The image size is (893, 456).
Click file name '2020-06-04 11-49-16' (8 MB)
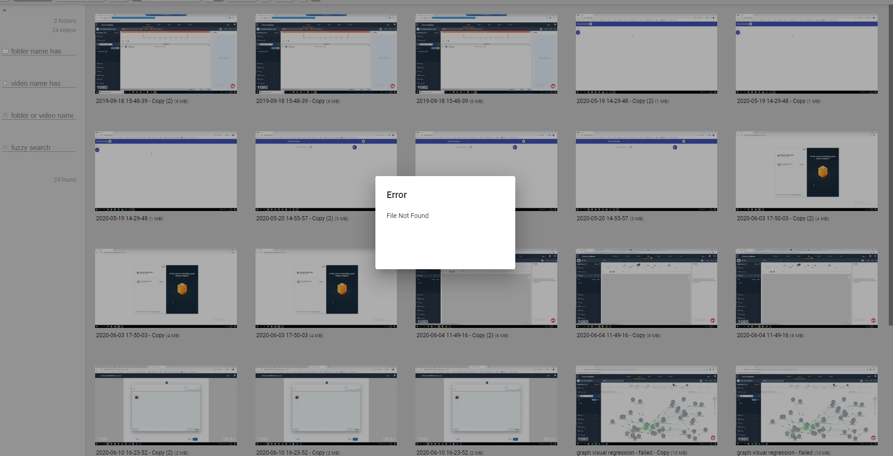pos(763,335)
